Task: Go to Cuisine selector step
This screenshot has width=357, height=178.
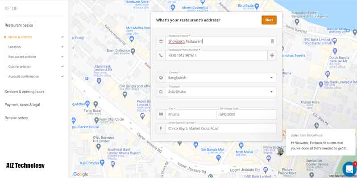Action: (x=20, y=66)
